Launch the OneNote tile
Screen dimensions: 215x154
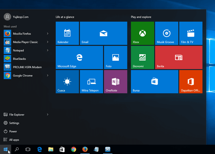tap(116, 81)
